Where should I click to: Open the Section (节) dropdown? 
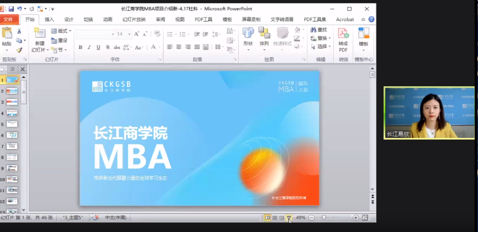tap(59, 50)
